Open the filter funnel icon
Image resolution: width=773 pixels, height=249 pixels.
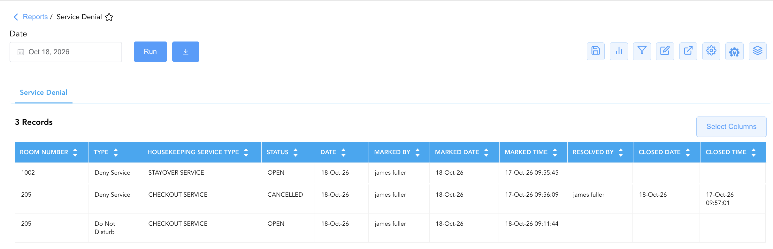(642, 51)
